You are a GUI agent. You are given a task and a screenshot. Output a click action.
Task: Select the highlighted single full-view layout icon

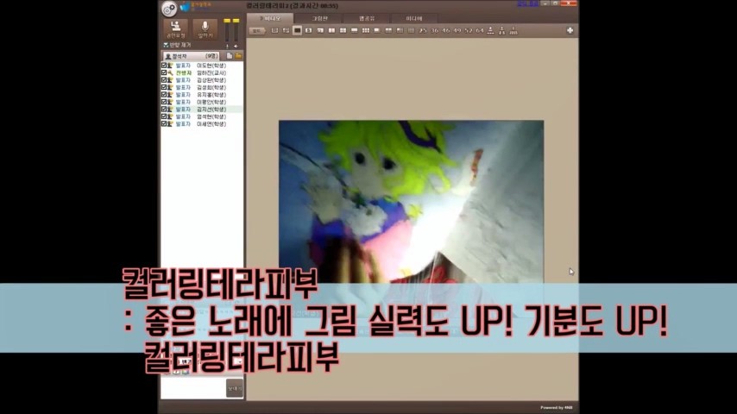(x=297, y=30)
